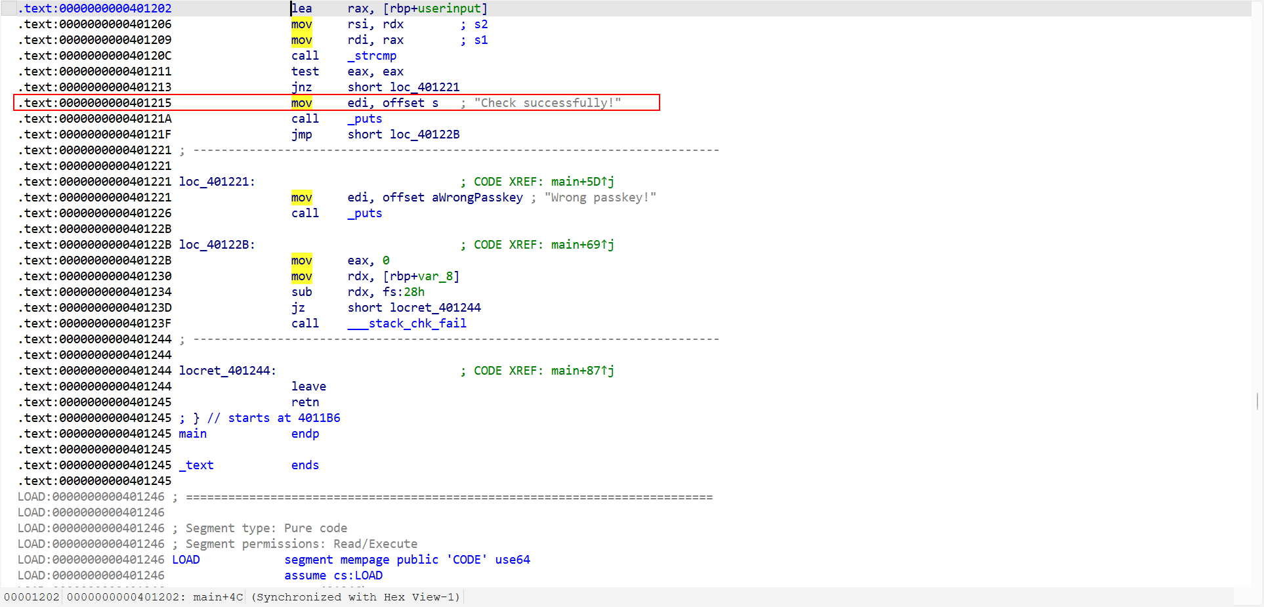The width and height of the screenshot is (1264, 607).
Task: Click "Check successfully!" comment string
Action: 547,103
